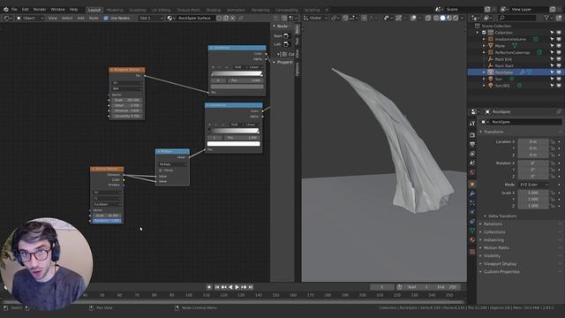
Task: Select Rock End in the outliner
Action: click(503, 59)
